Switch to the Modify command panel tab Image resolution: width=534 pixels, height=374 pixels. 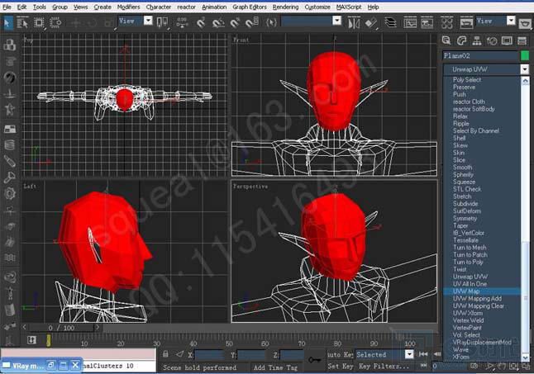click(461, 40)
